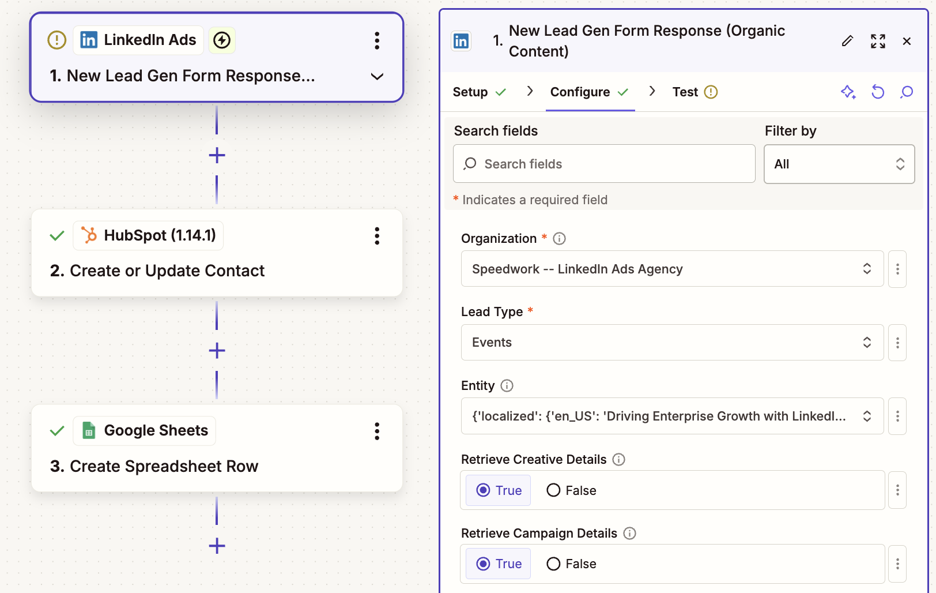The image size is (936, 593).
Task: Open options menu for Retrieve Creative Details field
Action: 897,490
